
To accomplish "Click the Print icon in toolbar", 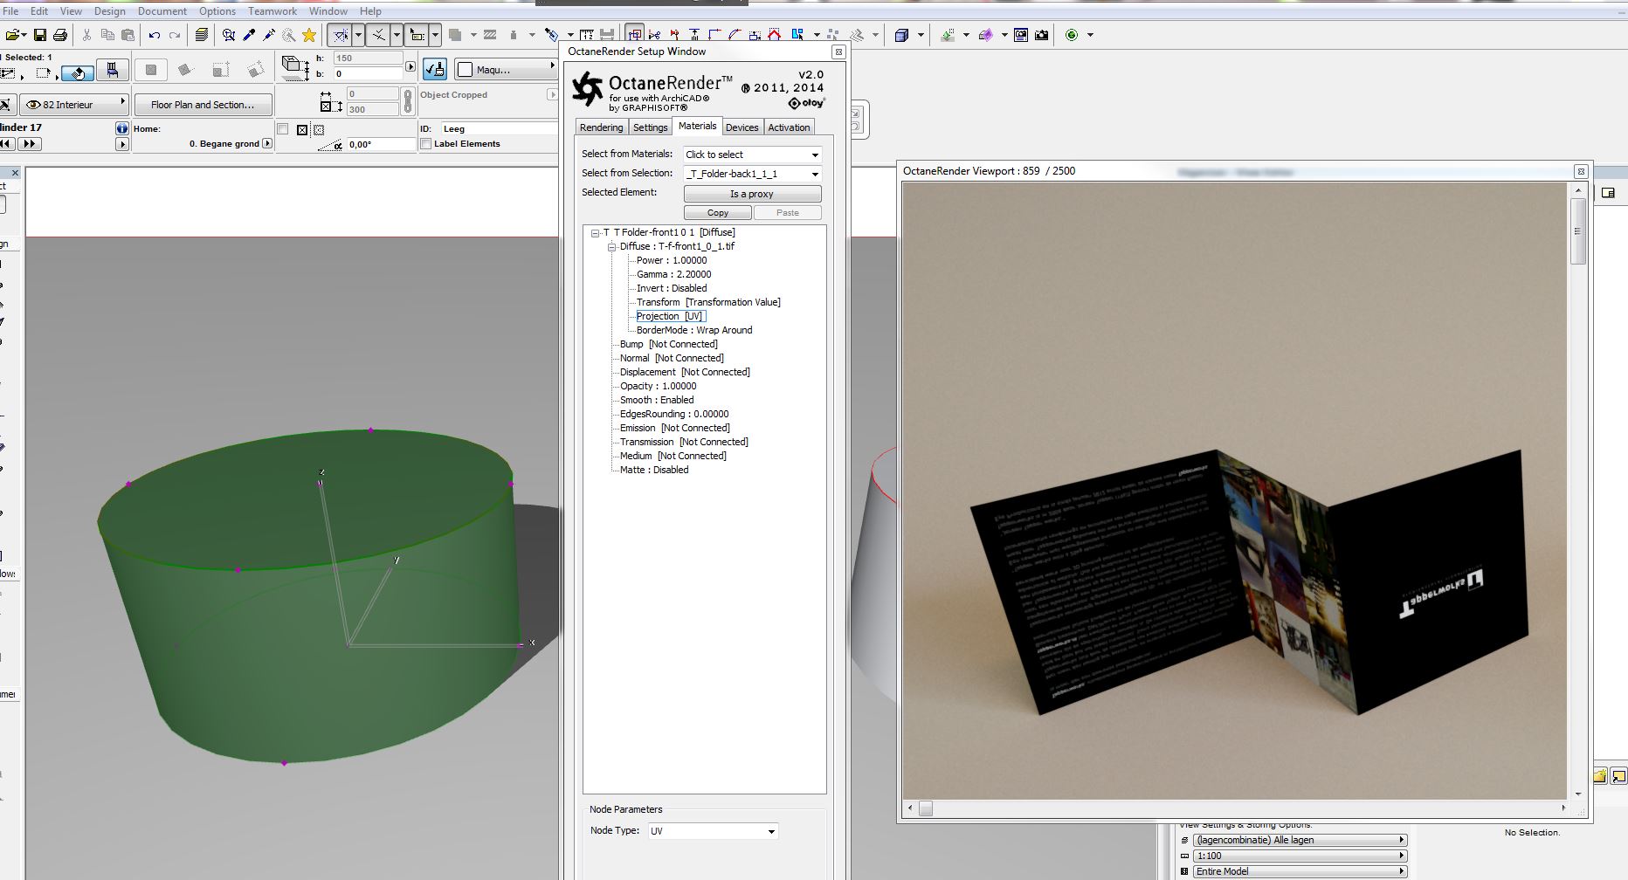I will (60, 35).
